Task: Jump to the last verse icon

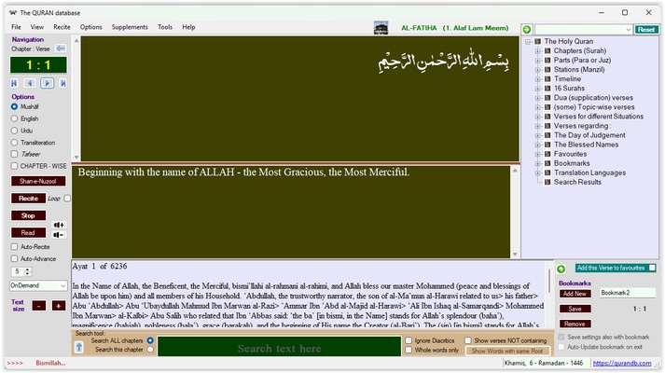Action: (62, 83)
